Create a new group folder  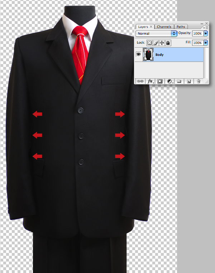point(179,81)
